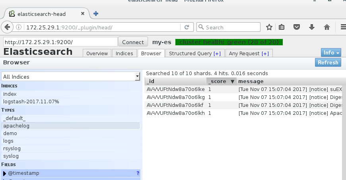The image size is (346, 180).
Task: Open the Info dropdown menu
Action: tap(331, 53)
